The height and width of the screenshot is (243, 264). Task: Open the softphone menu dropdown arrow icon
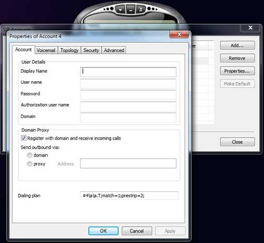[120, 9]
